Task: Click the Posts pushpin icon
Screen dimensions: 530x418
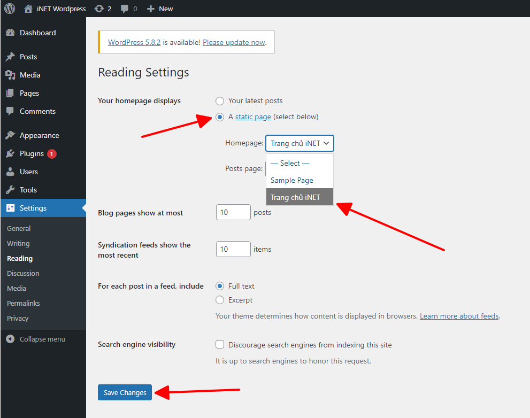Action: (x=11, y=57)
